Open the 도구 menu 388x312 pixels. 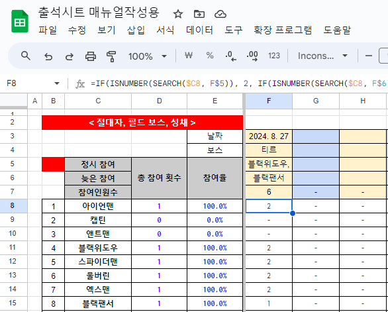point(233,30)
